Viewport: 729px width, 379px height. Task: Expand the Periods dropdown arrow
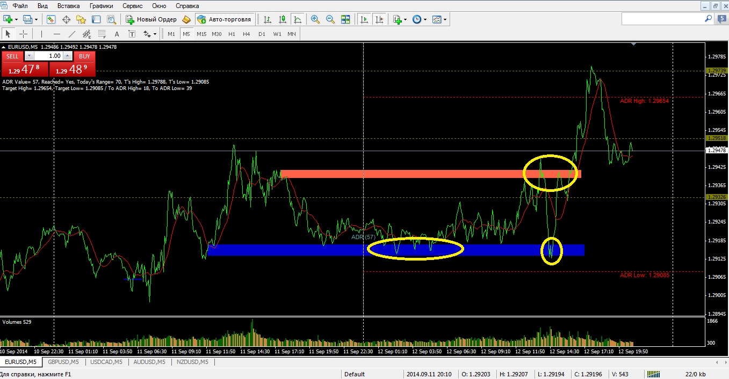[x=425, y=19]
